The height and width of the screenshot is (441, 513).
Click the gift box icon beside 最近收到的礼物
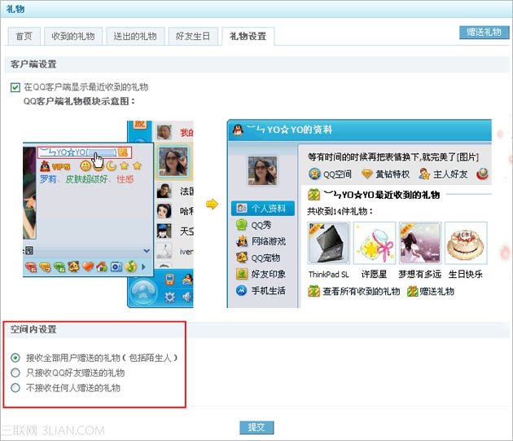tap(313, 195)
